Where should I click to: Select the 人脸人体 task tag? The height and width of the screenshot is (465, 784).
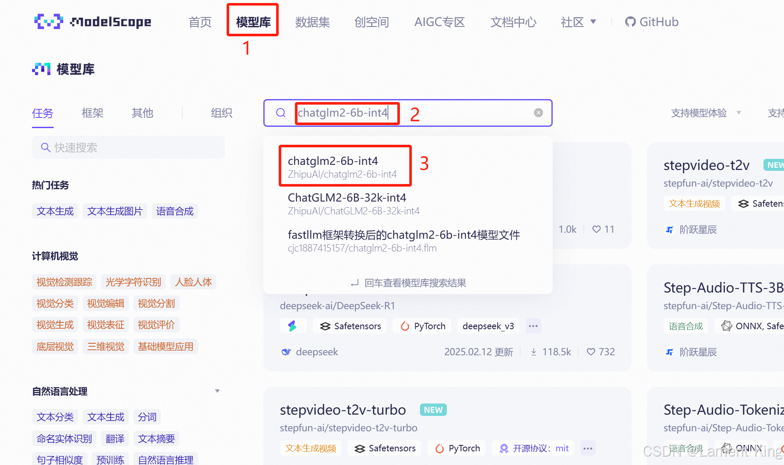193,282
